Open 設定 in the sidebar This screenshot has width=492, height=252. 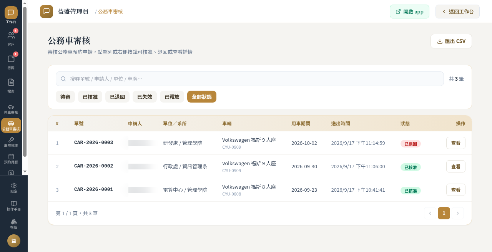14,188
